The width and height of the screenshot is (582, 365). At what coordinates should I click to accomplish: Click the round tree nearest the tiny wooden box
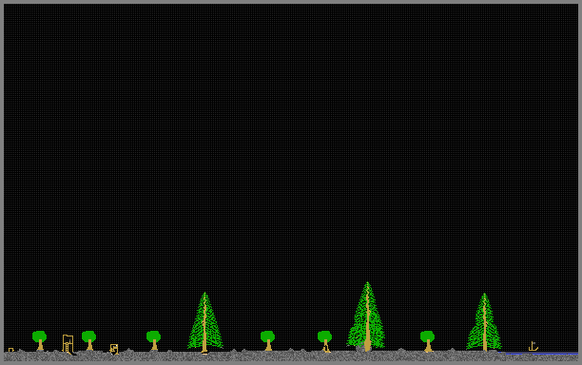pyautogui.click(x=39, y=340)
